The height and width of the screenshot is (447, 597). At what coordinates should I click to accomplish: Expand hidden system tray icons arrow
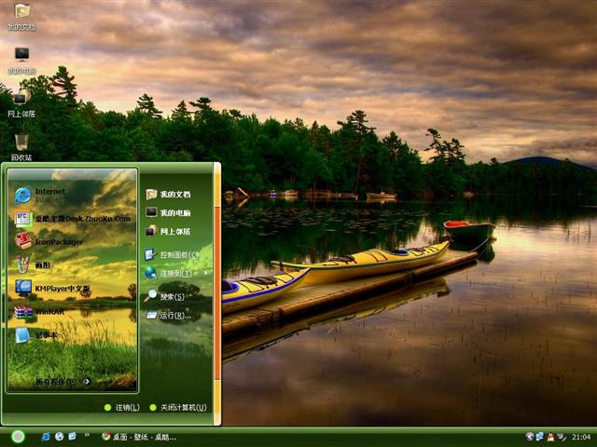point(529,437)
